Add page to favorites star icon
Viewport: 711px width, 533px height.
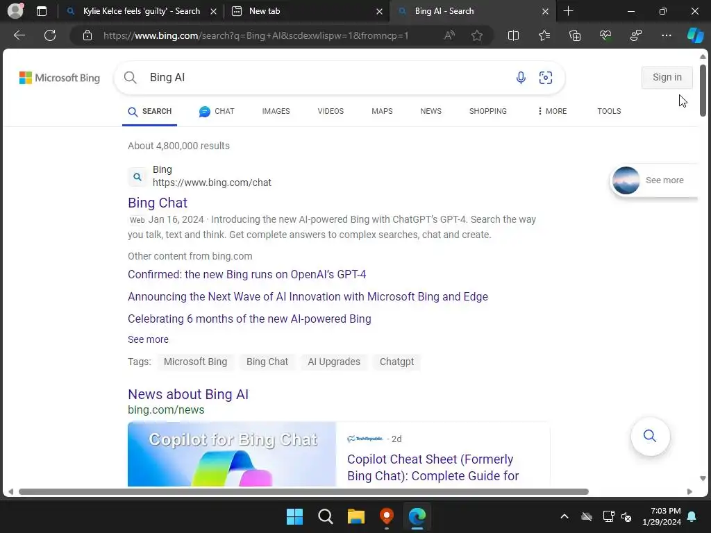tap(476, 35)
